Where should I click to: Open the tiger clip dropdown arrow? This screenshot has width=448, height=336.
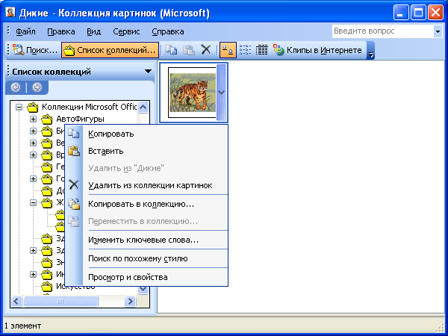tap(221, 93)
